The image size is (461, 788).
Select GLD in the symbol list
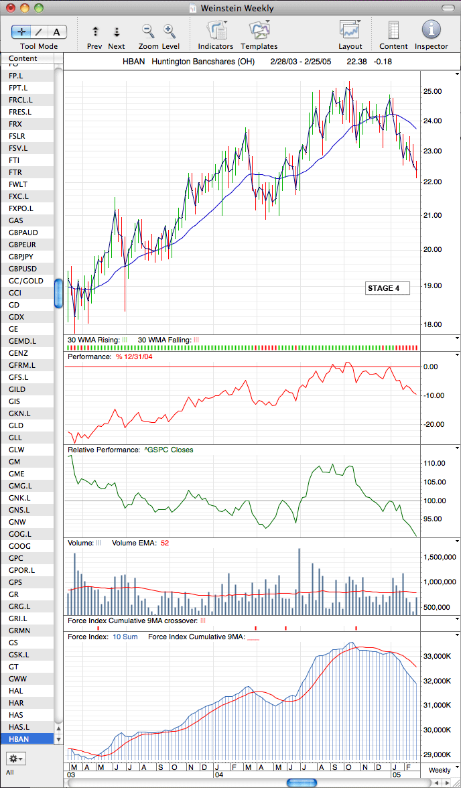point(27,425)
